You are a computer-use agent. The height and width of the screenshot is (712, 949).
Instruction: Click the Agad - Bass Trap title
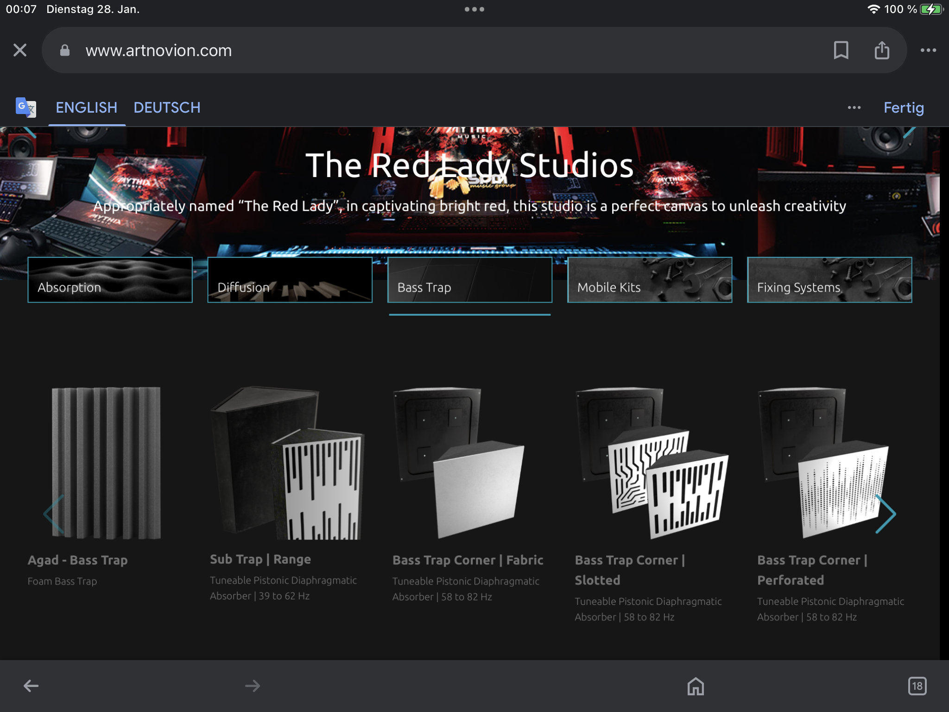(77, 560)
